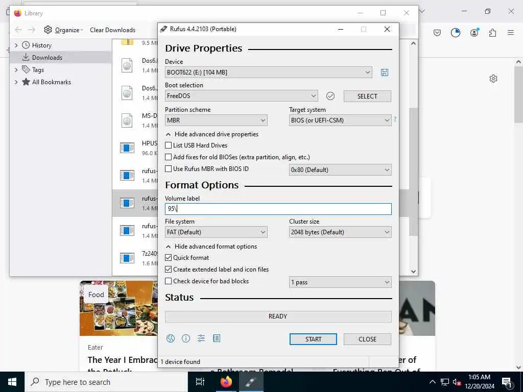Open the Food article thumbnail

[118, 308]
